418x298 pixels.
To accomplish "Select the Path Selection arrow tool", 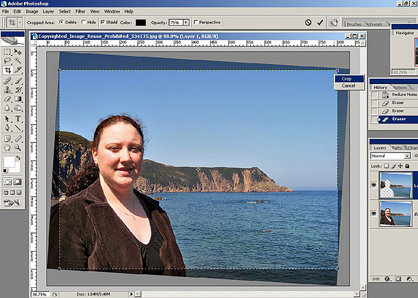I will pos(7,119).
